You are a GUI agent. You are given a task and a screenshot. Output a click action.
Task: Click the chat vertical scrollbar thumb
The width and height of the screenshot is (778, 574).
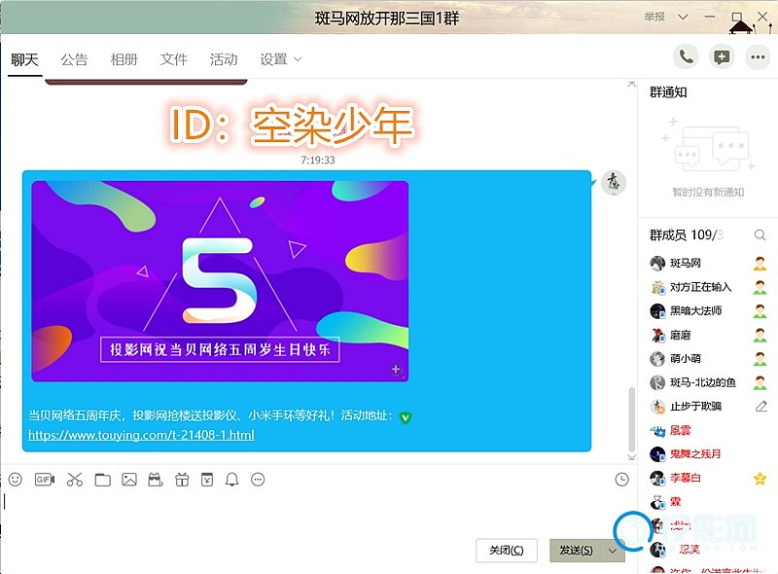tap(631, 418)
